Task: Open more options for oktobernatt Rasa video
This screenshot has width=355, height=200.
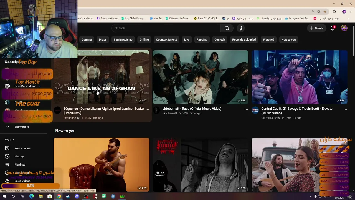Action: [246, 109]
